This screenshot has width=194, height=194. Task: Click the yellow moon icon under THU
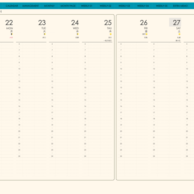(x=110, y=34)
